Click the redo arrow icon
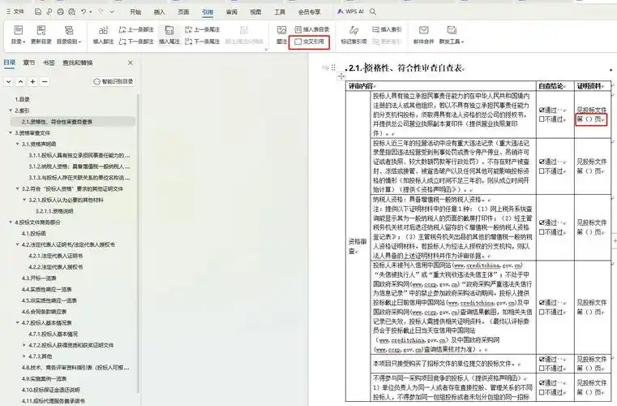The width and height of the screenshot is (617, 406). [101, 12]
